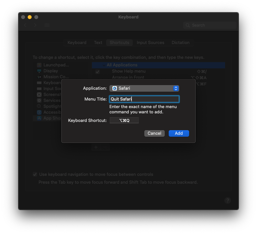Show all preferences with the grid icon
The image size is (257, 234).
pyautogui.click(x=47, y=25)
